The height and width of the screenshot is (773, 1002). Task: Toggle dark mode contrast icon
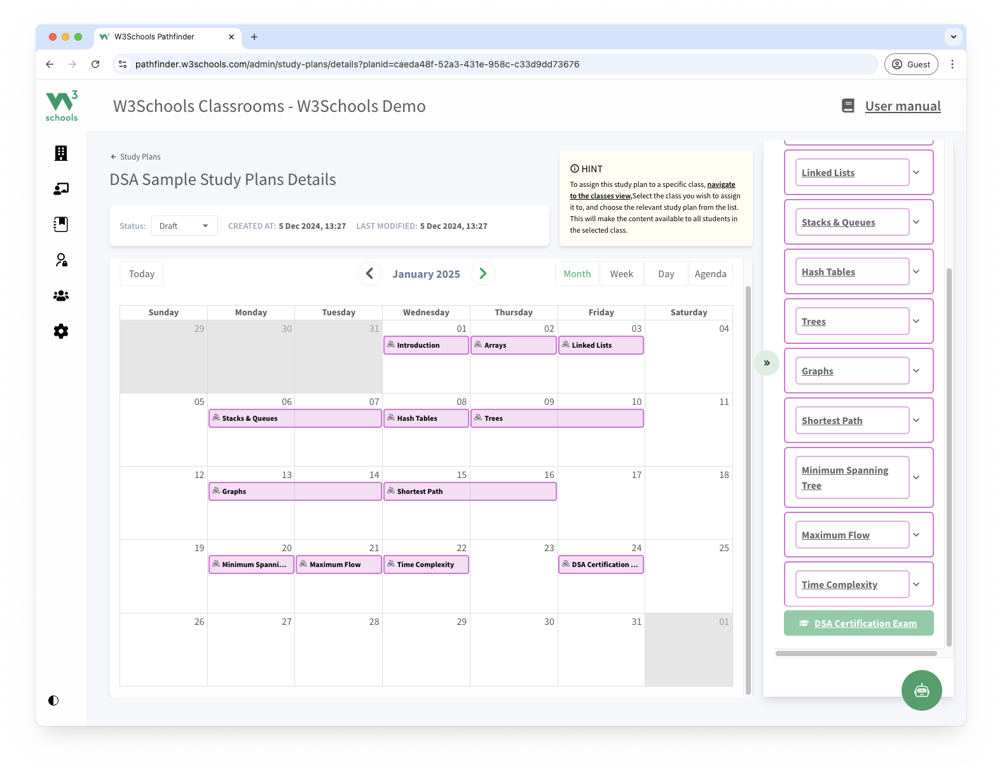pos(53,701)
